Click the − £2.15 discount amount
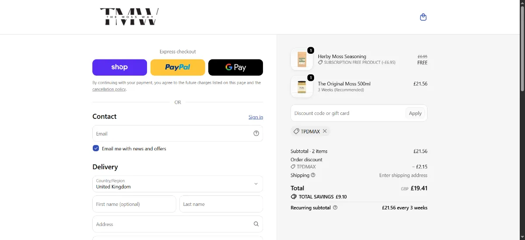The image size is (525, 240). click(x=420, y=167)
